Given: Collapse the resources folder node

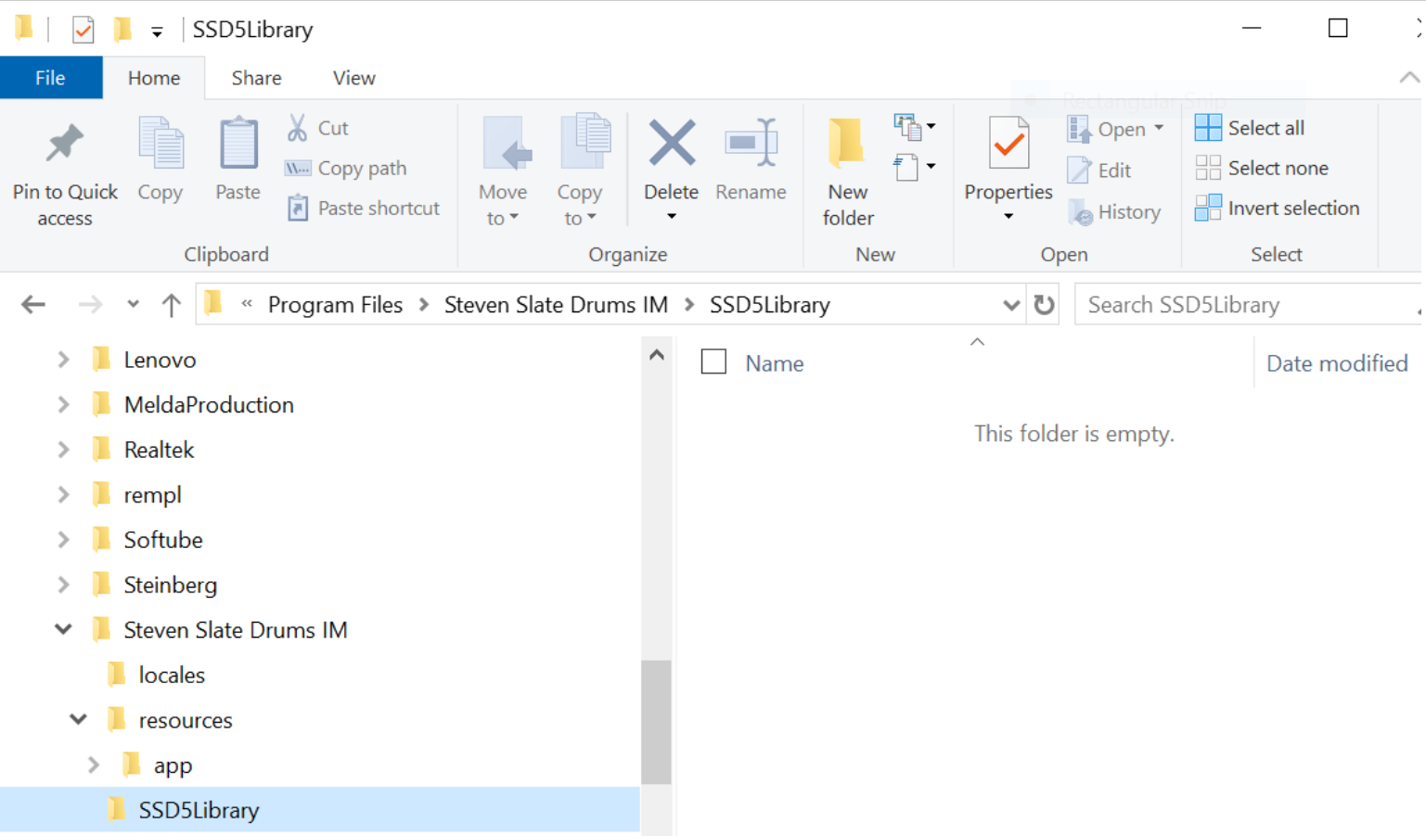Looking at the screenshot, I should click(x=78, y=719).
